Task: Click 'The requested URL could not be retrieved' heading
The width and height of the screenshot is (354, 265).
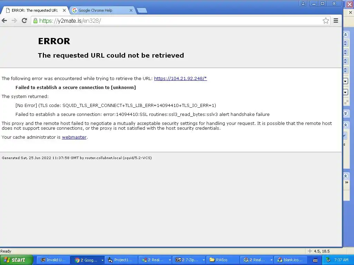Action: click(111, 56)
